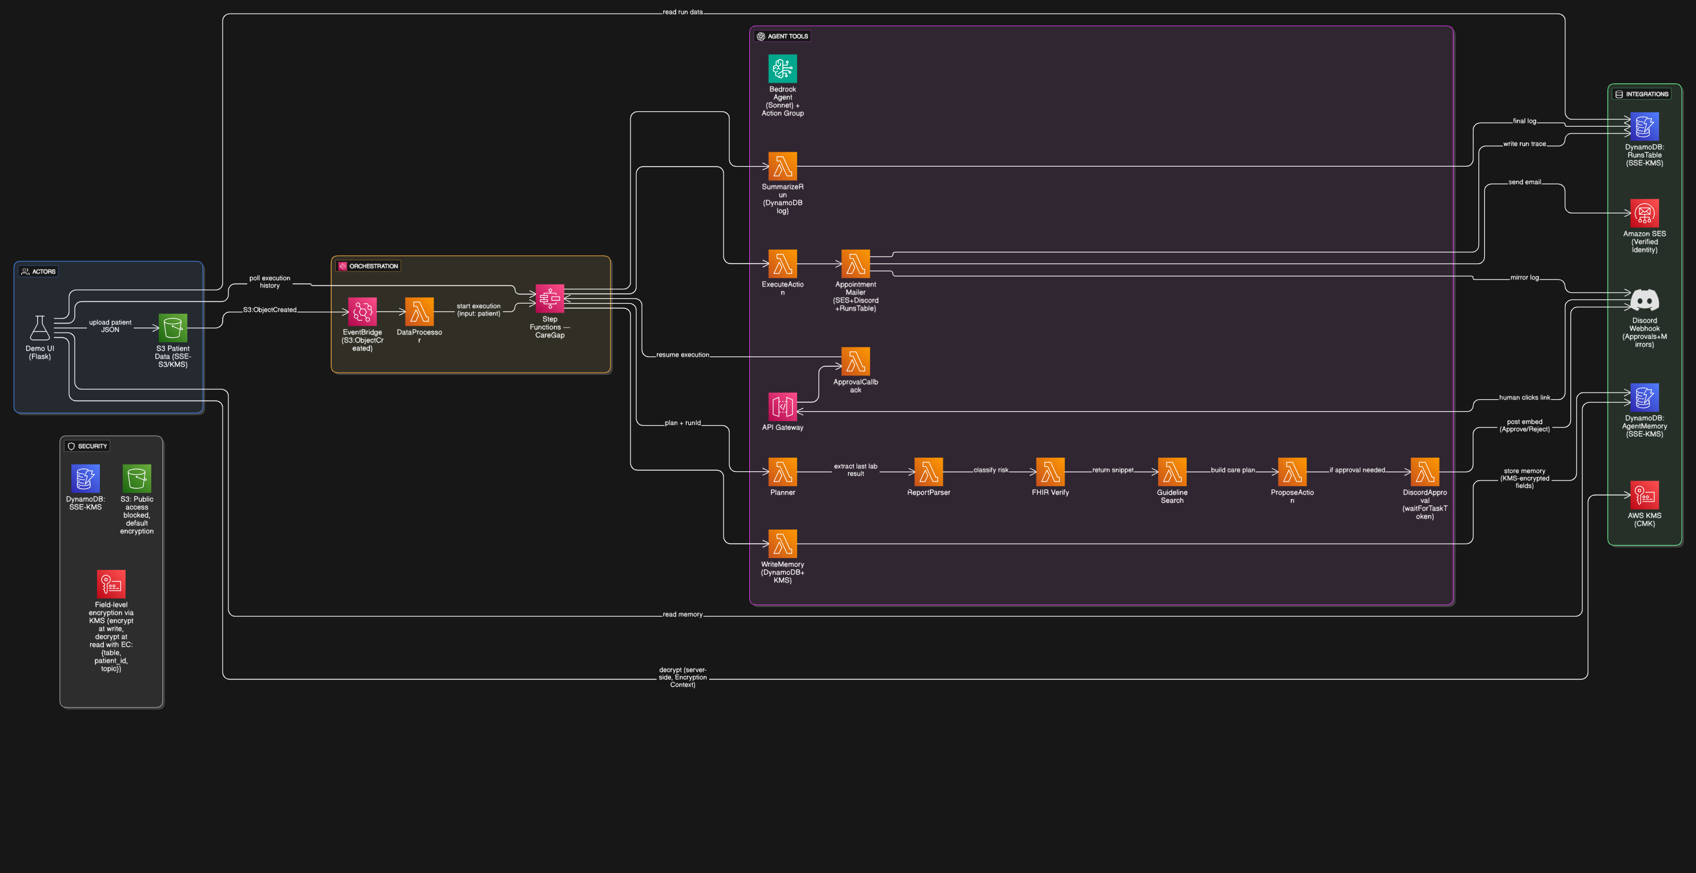Select the ORCHESTRATION group label
Screen dimensions: 1696x873
point(373,266)
